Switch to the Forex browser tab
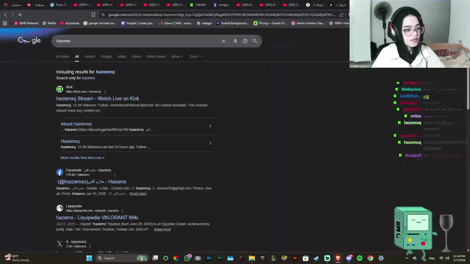The image size is (470, 264). click(59, 5)
